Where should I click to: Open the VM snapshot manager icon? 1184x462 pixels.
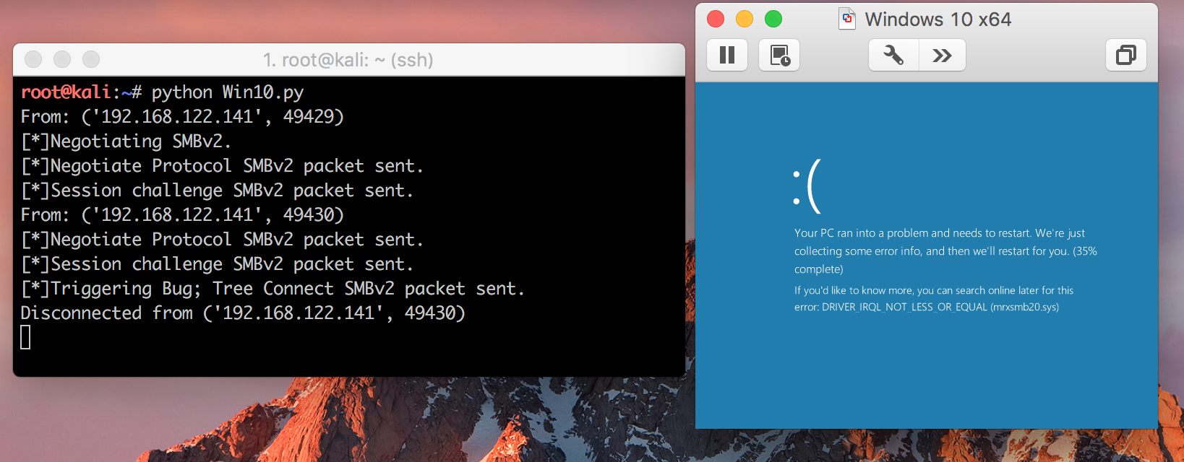click(x=779, y=55)
